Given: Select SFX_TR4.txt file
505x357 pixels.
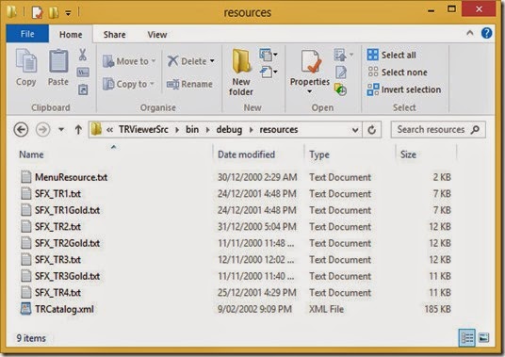Looking at the screenshot, I should 58,293.
